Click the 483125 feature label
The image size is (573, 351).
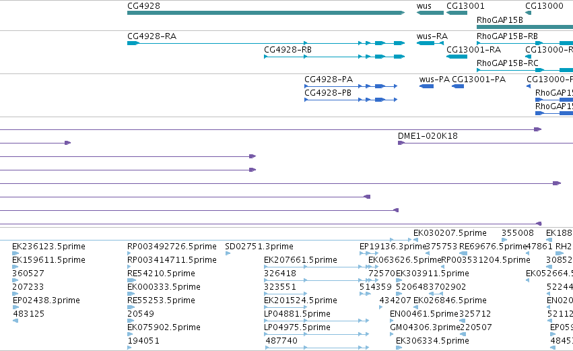pos(28,314)
